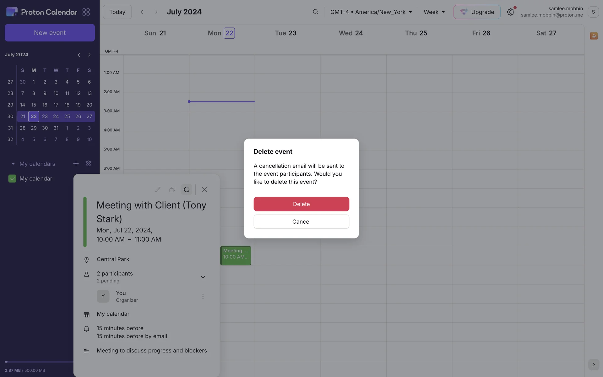
Task: Close the event details popover
Action: click(x=204, y=189)
